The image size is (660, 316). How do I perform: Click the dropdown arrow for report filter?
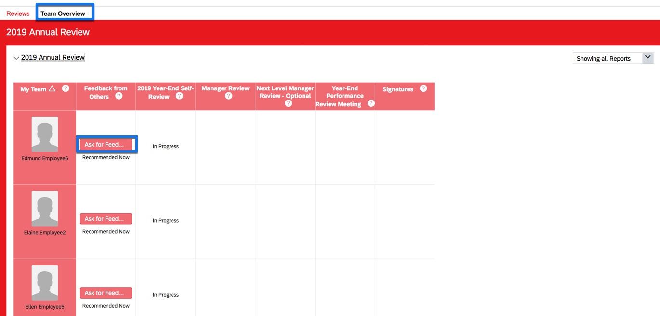click(648, 58)
